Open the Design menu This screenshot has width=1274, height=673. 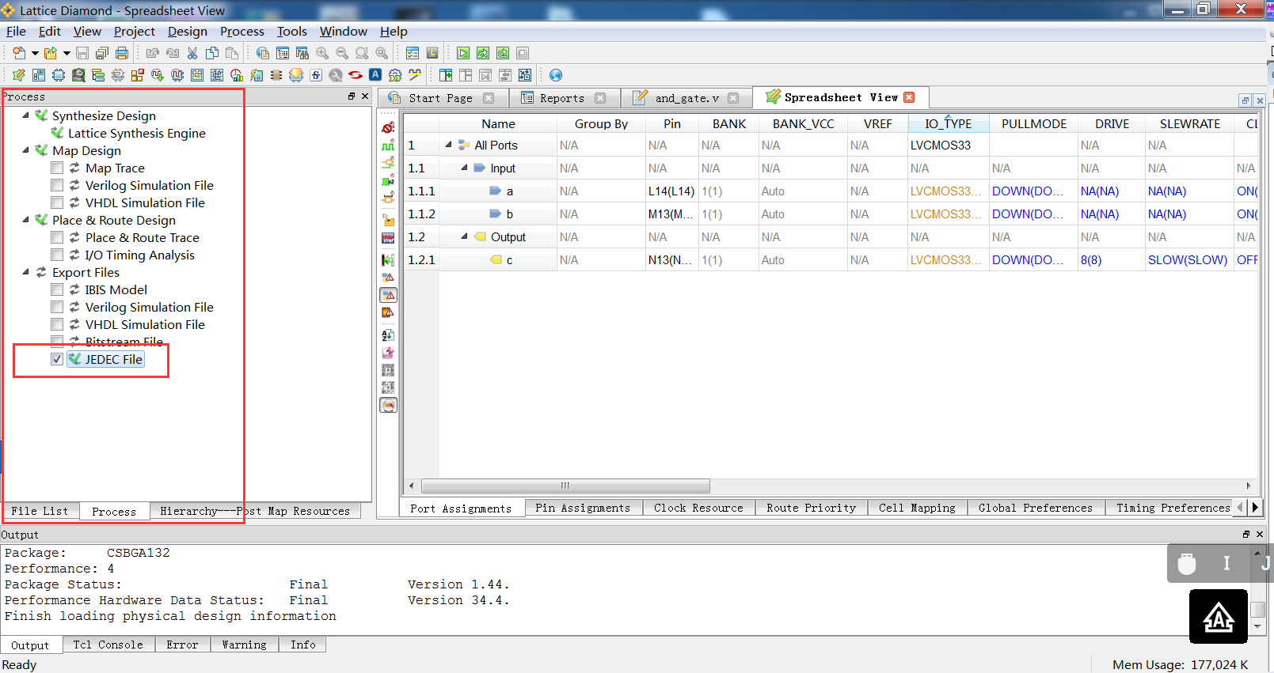(x=187, y=32)
